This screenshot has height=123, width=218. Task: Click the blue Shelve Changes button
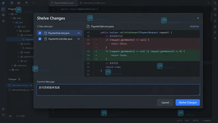tap(188, 102)
